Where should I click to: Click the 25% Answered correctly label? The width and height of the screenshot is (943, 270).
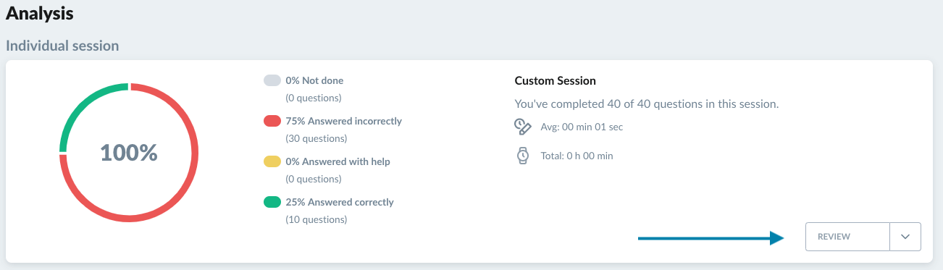click(340, 202)
